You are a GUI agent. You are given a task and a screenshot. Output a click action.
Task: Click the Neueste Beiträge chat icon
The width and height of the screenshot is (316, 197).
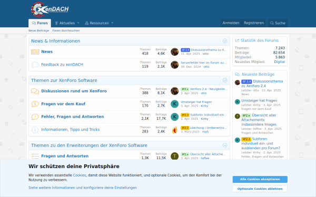click(x=237, y=75)
